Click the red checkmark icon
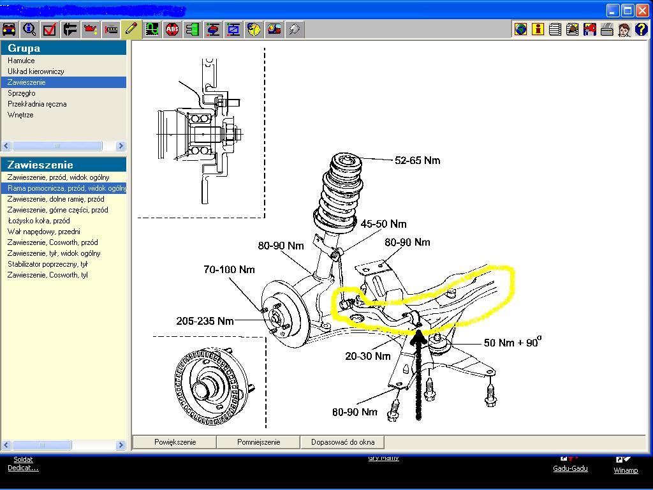This screenshot has height=490, width=653. coord(50,29)
